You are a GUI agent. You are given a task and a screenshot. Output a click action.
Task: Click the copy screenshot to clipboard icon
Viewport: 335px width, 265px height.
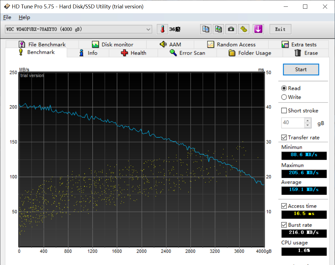218,29
